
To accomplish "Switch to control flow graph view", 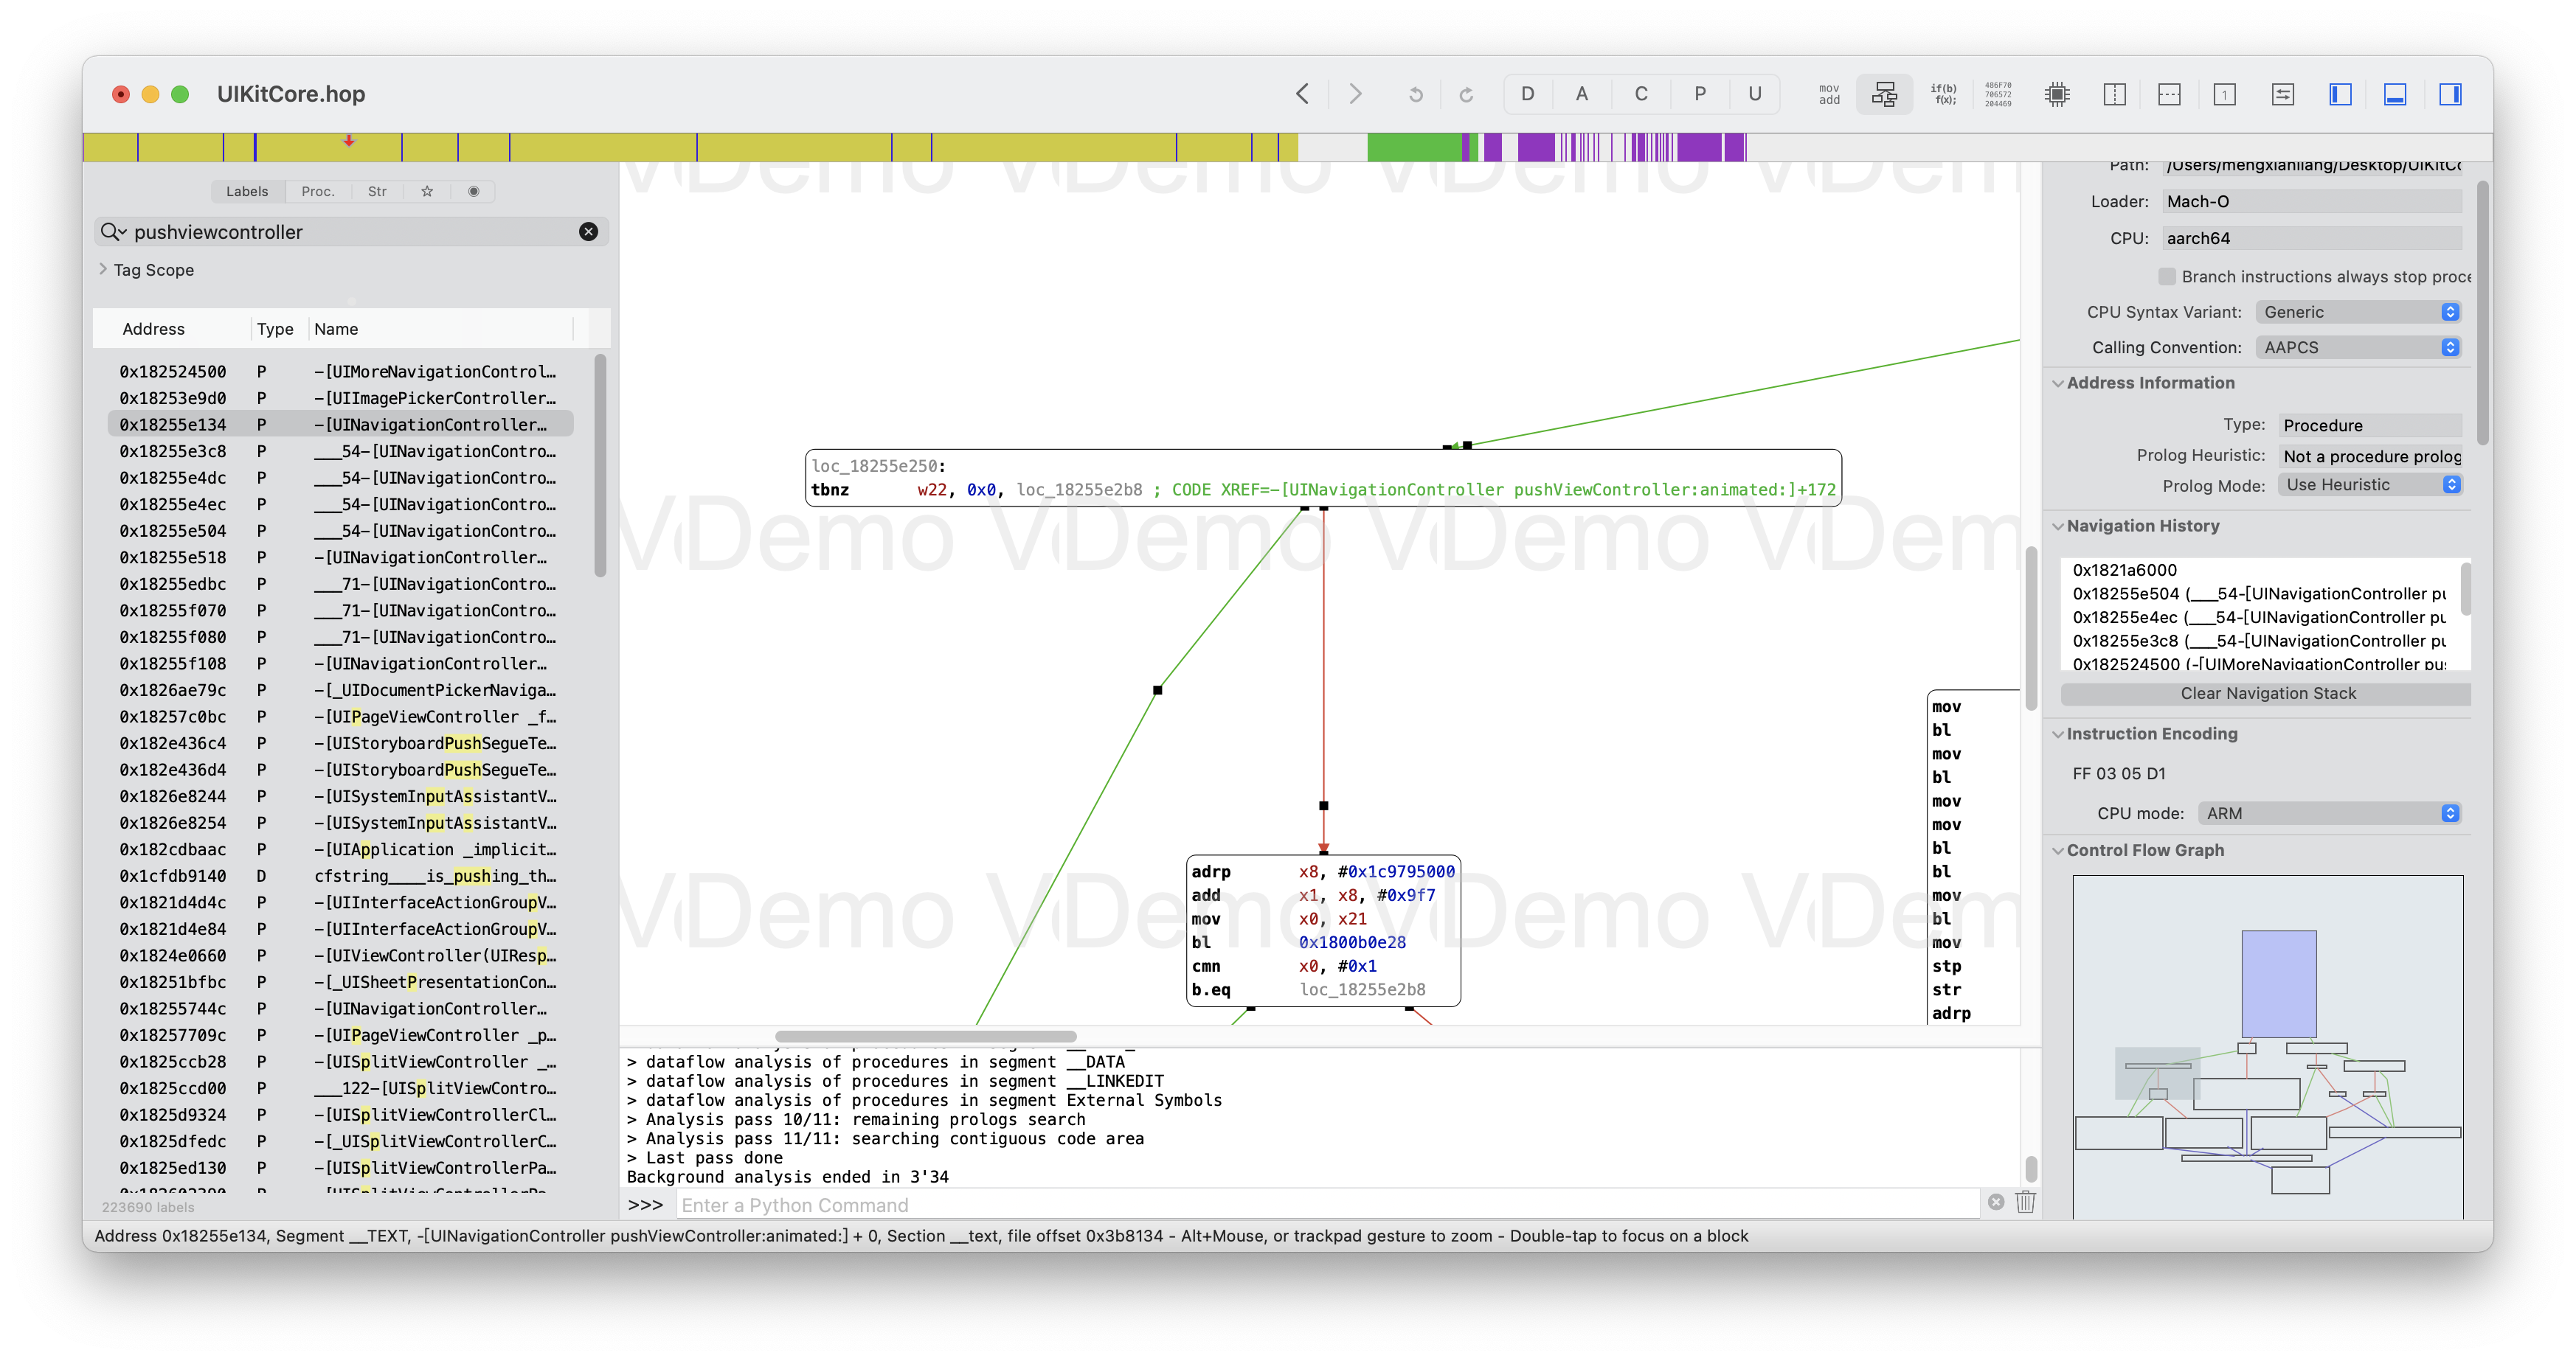I will click(1884, 94).
